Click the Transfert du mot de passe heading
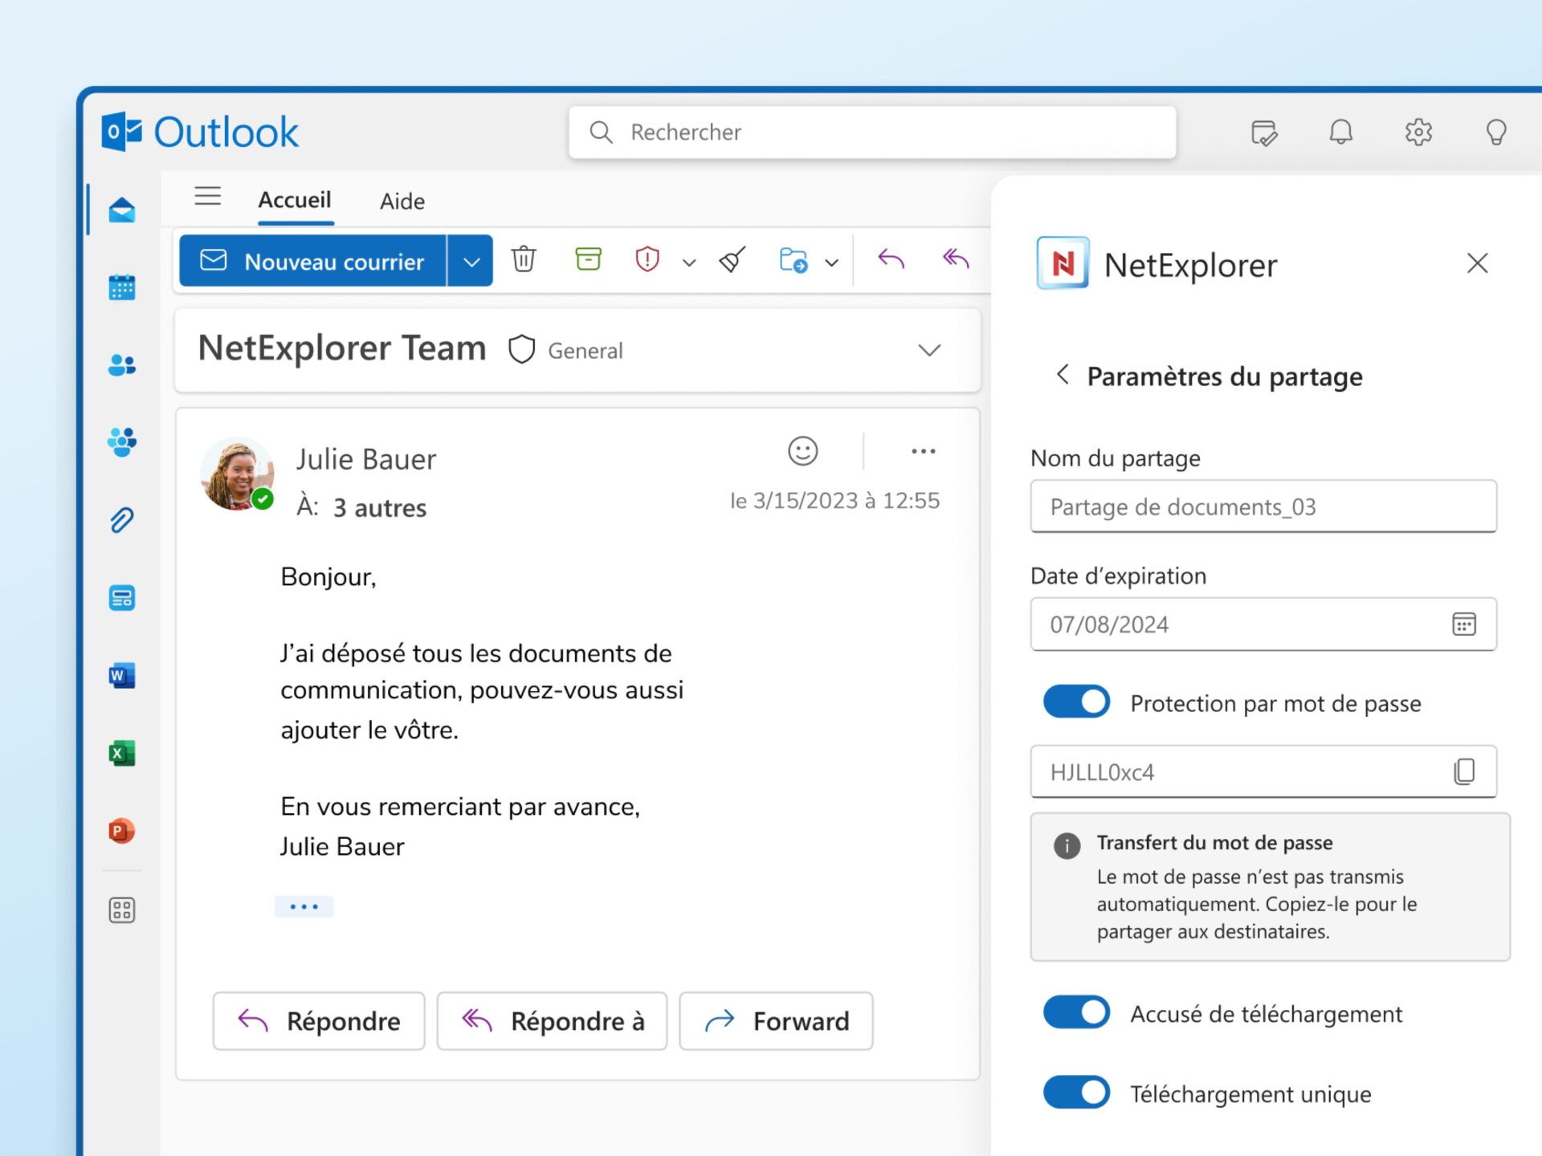The height and width of the screenshot is (1156, 1542). [x=1215, y=843]
